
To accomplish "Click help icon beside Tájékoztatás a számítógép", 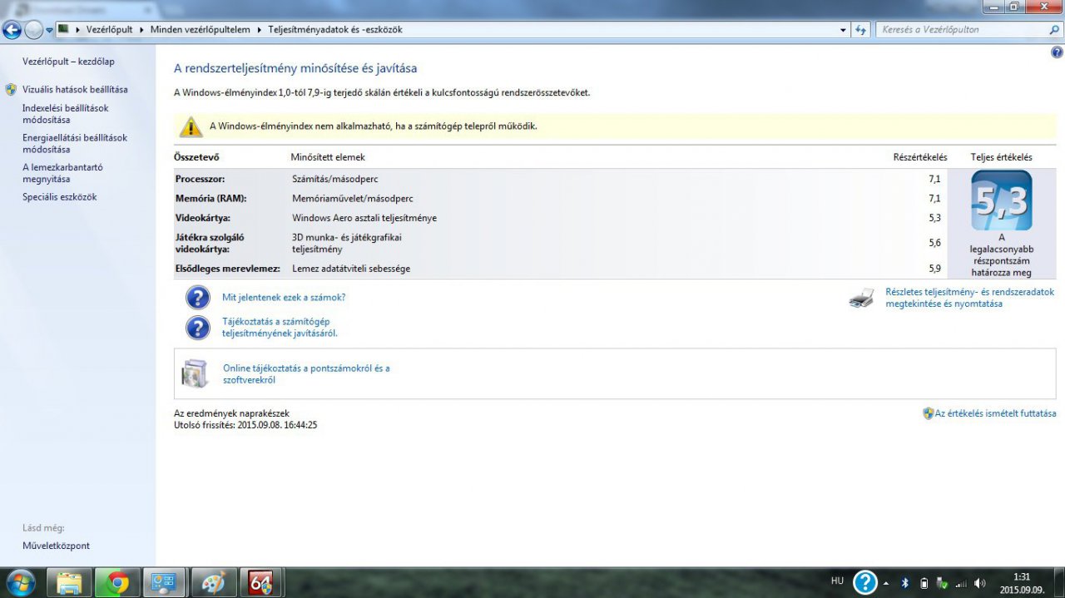I will point(197,328).
